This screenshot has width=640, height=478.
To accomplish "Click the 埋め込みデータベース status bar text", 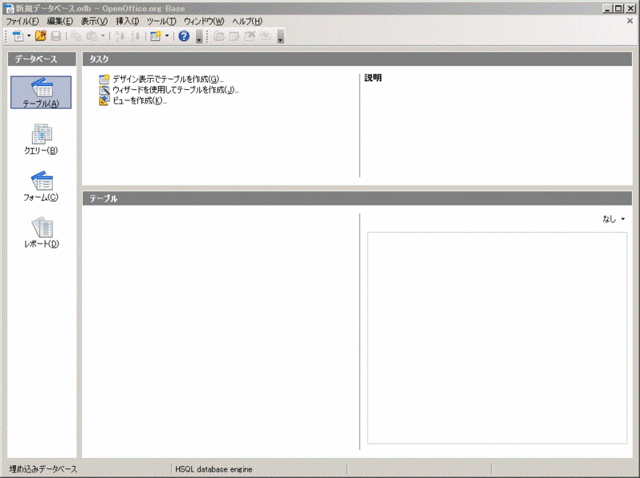I will coord(43,469).
